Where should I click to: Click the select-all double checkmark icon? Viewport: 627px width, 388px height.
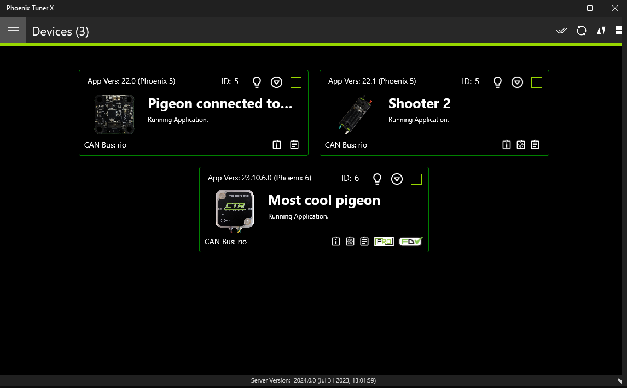[562, 31]
